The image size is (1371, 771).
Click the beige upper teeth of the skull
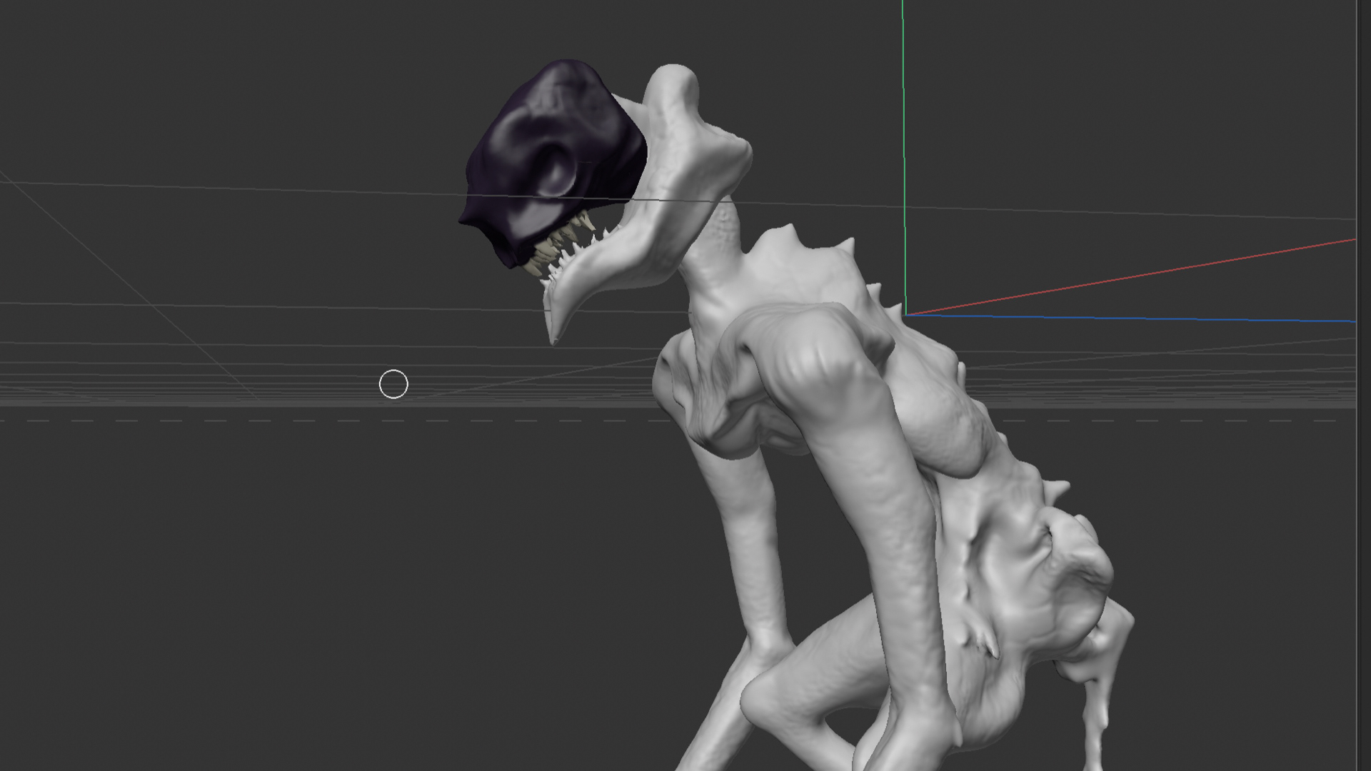point(560,244)
